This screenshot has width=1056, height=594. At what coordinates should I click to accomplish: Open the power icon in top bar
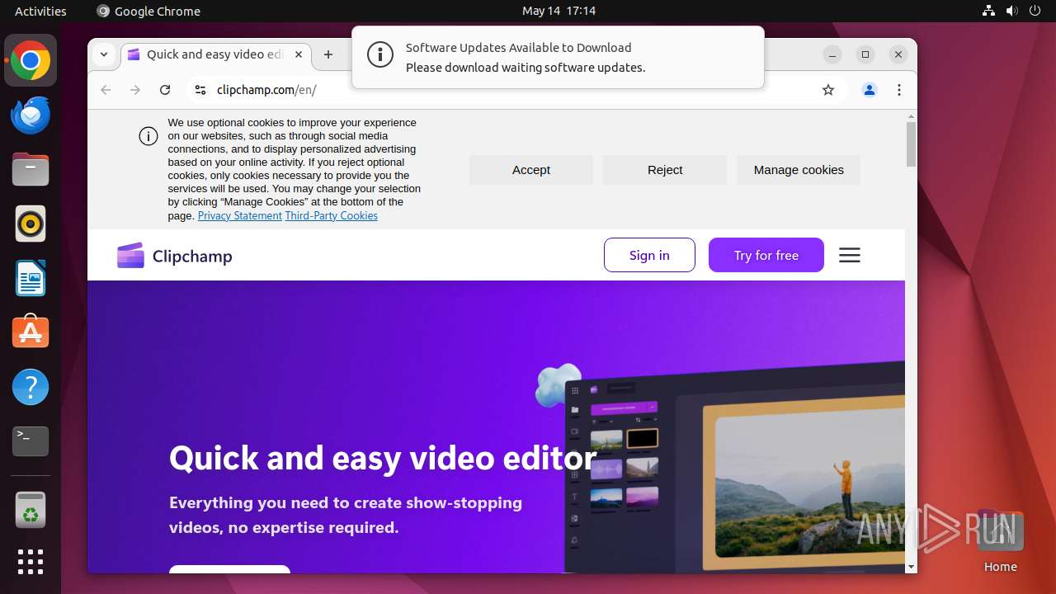click(1035, 11)
